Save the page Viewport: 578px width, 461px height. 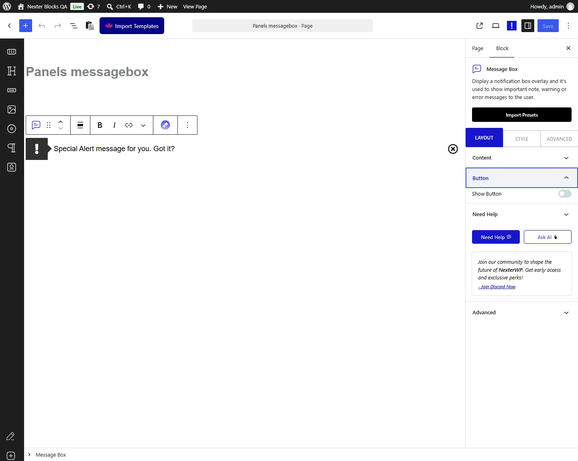pos(548,26)
